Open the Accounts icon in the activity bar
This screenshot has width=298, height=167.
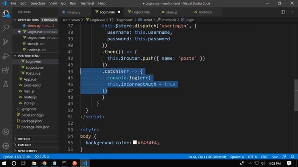tap(6, 132)
